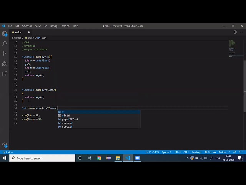Change language mode JavaScript

click(196, 152)
